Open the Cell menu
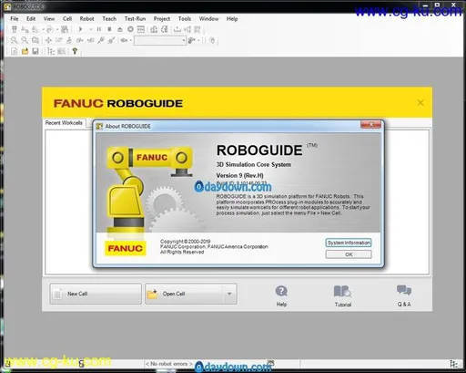The image size is (466, 373). (x=67, y=19)
